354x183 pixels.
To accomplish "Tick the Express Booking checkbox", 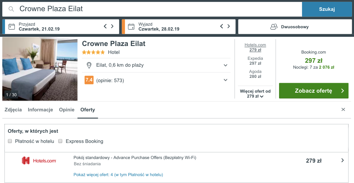I will [x=60, y=141].
